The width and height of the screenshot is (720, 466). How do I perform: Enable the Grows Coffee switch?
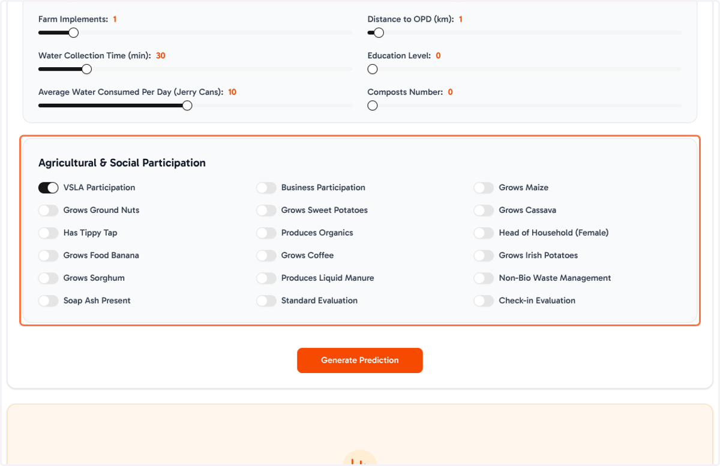pos(266,255)
